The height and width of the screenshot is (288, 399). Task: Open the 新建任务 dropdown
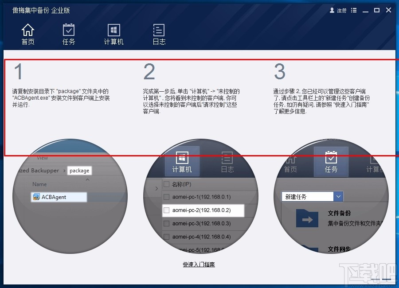click(338, 196)
